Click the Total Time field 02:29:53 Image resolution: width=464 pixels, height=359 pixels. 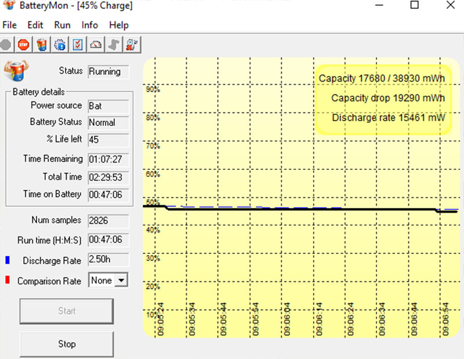108,177
